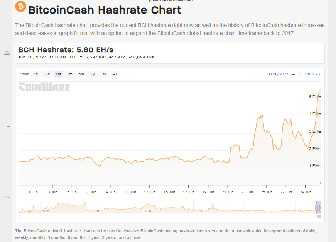The image size is (336, 242).
Task: Click the 5 EH/s axis label
Action: tap(315, 97)
